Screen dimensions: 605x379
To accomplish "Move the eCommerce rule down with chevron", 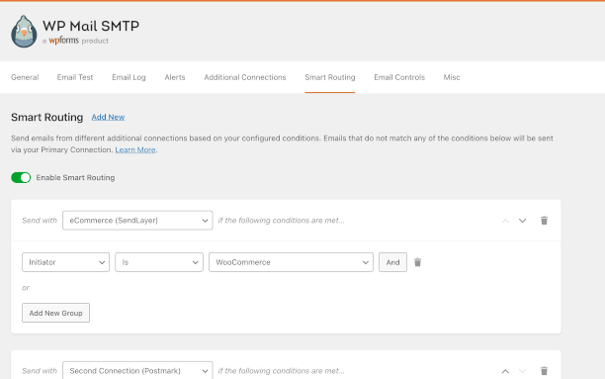I will (x=522, y=221).
